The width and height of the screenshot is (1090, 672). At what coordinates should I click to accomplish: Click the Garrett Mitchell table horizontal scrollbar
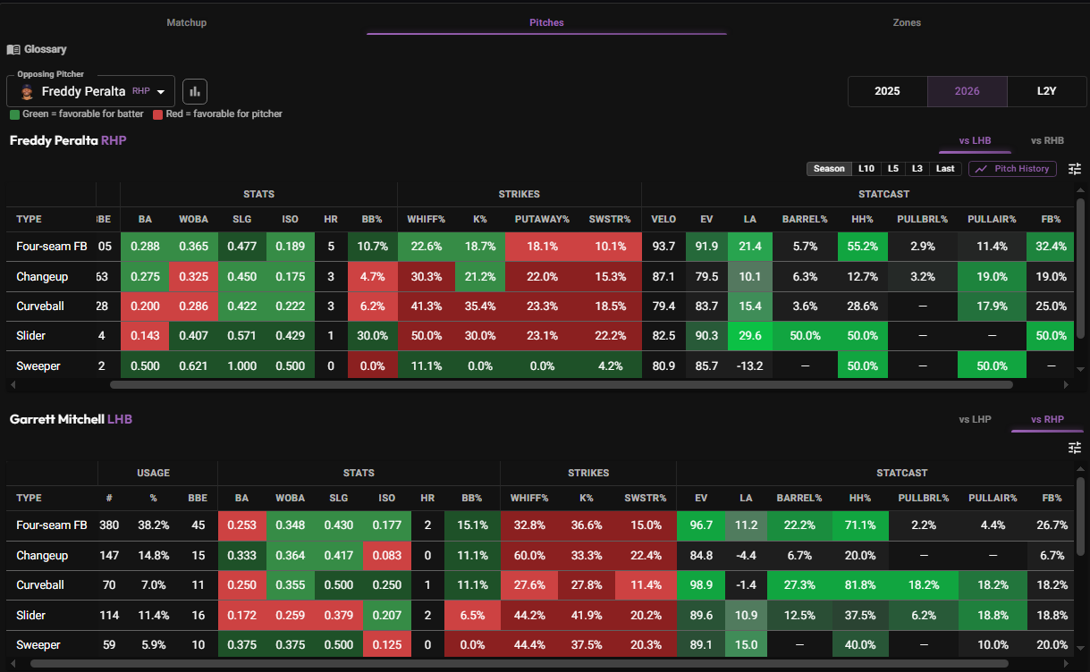click(519, 664)
